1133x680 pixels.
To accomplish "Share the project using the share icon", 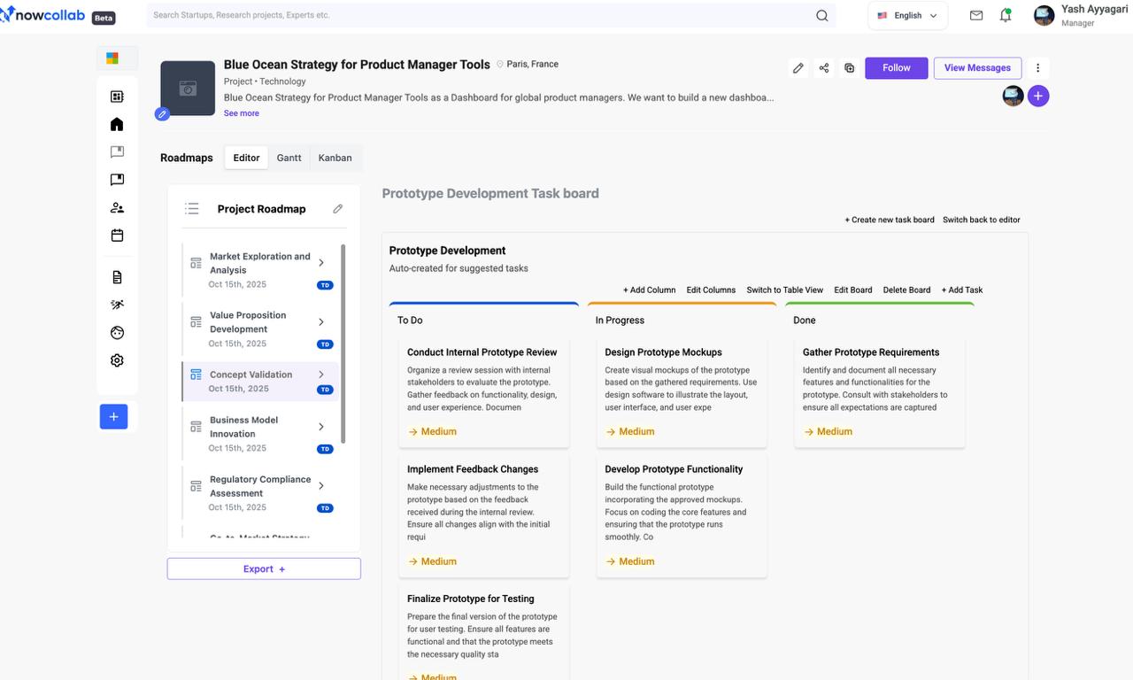I will tap(823, 67).
